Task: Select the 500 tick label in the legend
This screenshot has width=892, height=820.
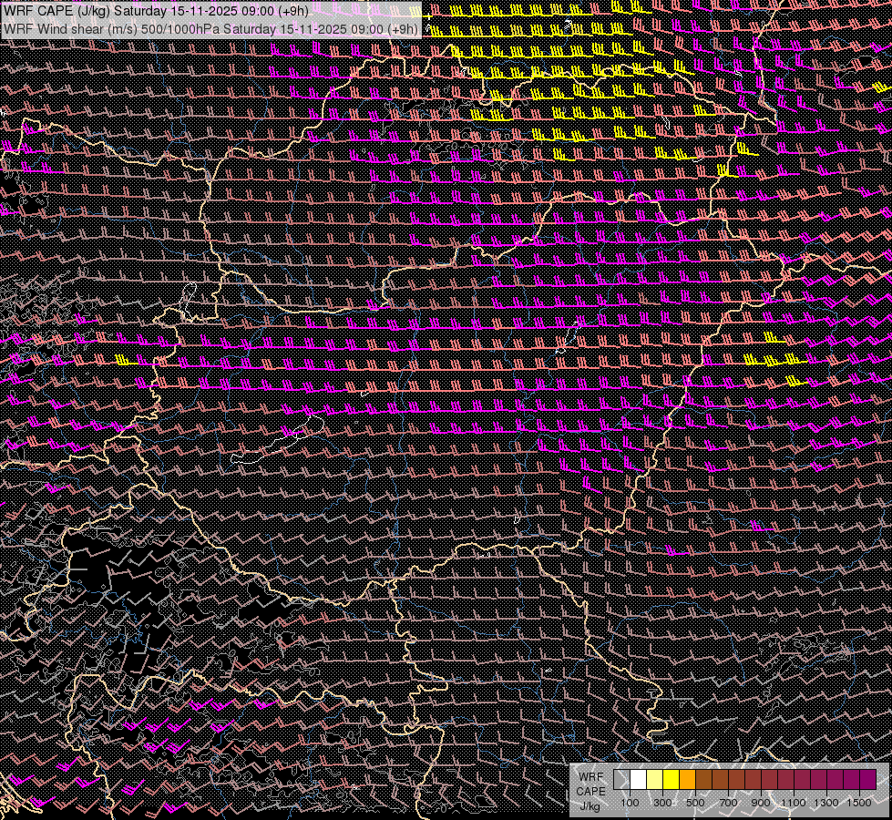Action: pyautogui.click(x=695, y=803)
